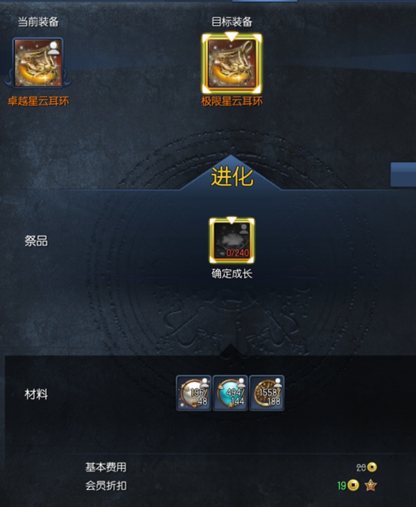Viewport: 416px width, 507px height.
Task: Click the premium star icon beside member discount
Action: (x=370, y=485)
